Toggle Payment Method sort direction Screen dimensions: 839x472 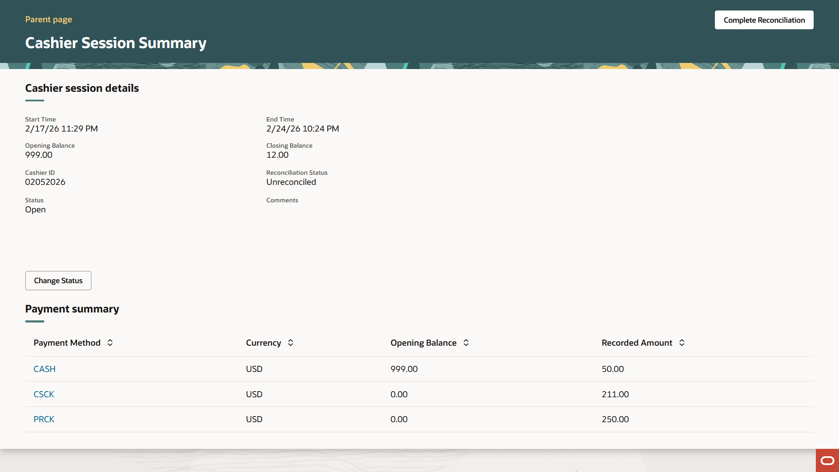pos(110,343)
